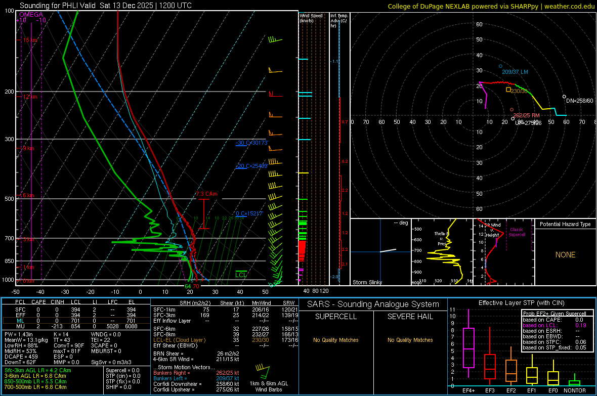Click the Bunkers left-mover circle marked 209/37 LM
This screenshot has height=396, width=597.
tap(501, 66)
